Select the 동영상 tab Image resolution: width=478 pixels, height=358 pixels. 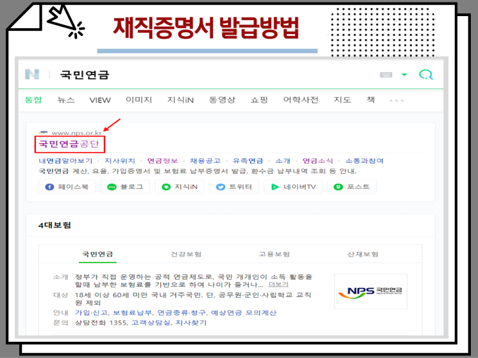pyautogui.click(x=222, y=100)
